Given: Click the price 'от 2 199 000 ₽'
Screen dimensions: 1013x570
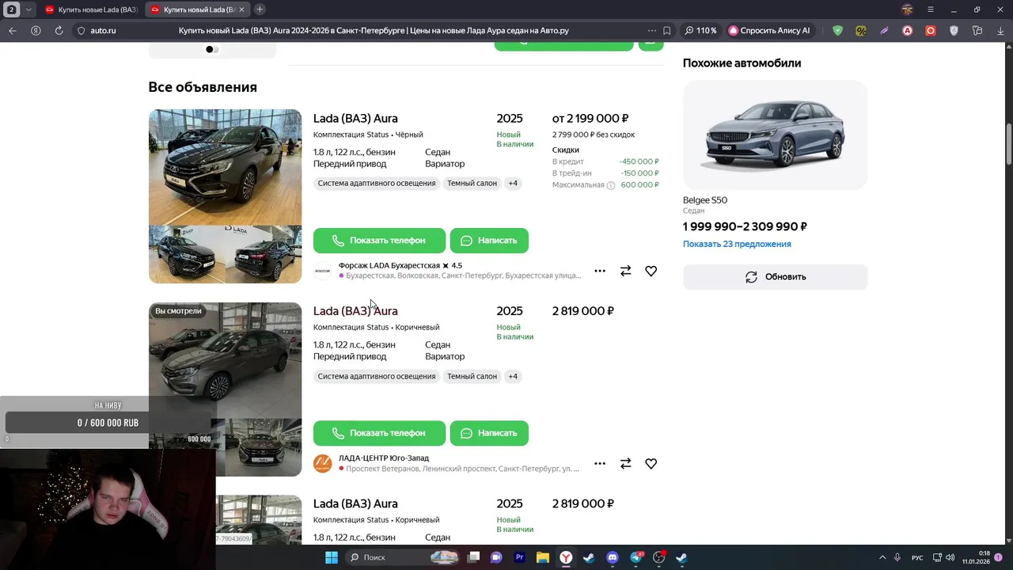Looking at the screenshot, I should (x=590, y=119).
